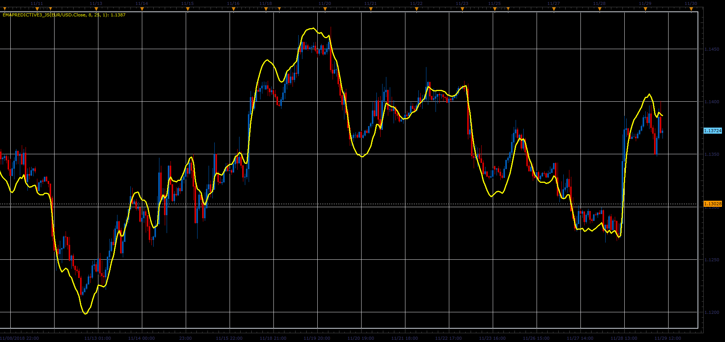Click the 11/23 16:00 time axis label
The image size is (725, 342).
(492, 338)
